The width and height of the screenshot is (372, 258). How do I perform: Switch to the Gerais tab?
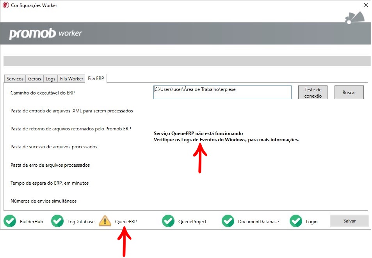coord(34,79)
